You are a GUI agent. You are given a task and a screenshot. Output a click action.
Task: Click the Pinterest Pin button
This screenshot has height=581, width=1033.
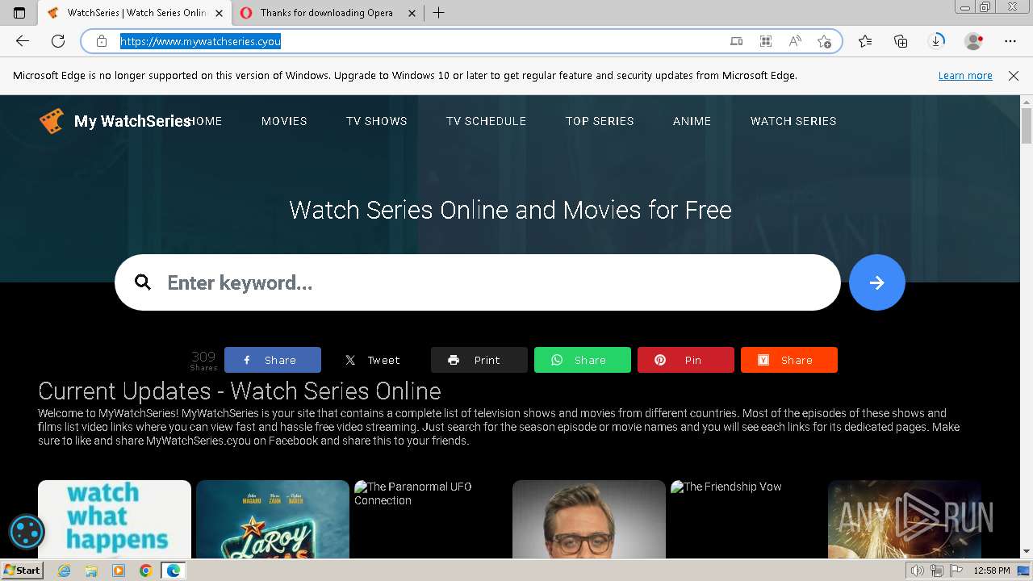coord(686,360)
